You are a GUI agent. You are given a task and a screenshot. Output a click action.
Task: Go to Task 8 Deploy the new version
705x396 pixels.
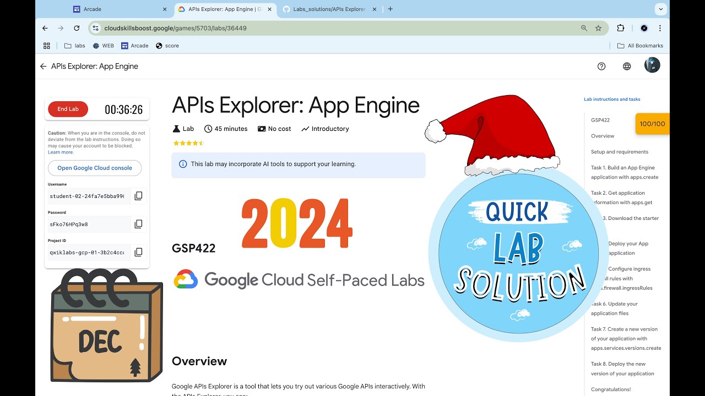[x=622, y=369]
